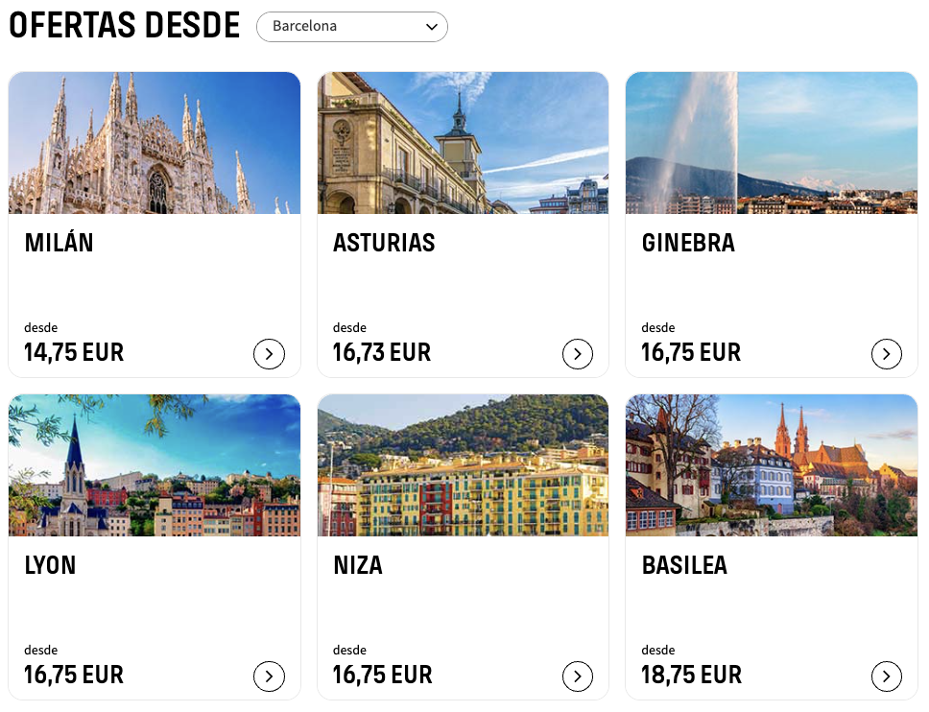929x712 pixels.
Task: Click the arrow icon on Ginebra card
Action: pos(887,354)
